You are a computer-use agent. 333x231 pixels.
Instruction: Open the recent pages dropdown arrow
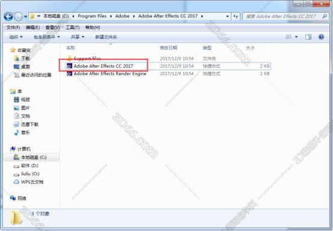tap(25, 17)
